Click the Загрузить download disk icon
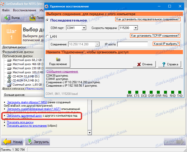Image resolution: width=187 pixels, height=152 pixels. tap(30, 142)
